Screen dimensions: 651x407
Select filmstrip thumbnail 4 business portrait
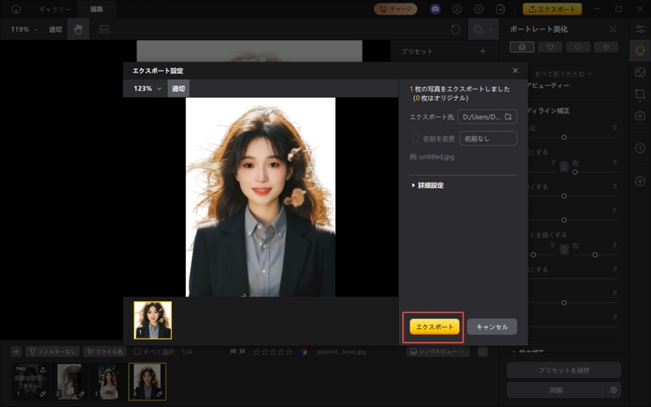click(x=148, y=381)
